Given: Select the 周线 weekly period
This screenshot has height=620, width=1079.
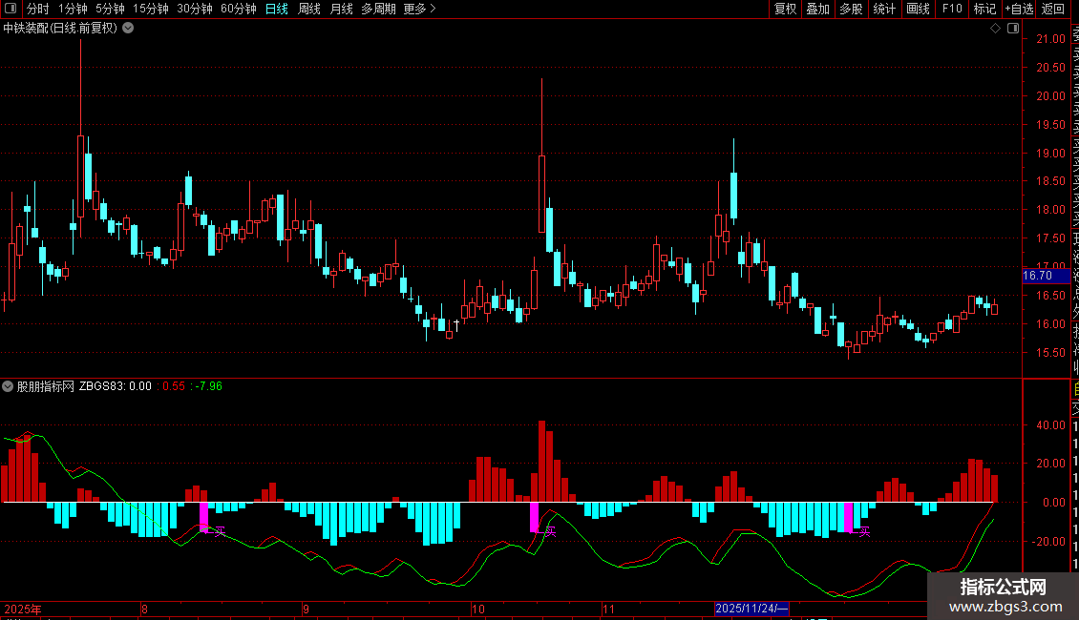Looking at the screenshot, I should click(x=309, y=9).
